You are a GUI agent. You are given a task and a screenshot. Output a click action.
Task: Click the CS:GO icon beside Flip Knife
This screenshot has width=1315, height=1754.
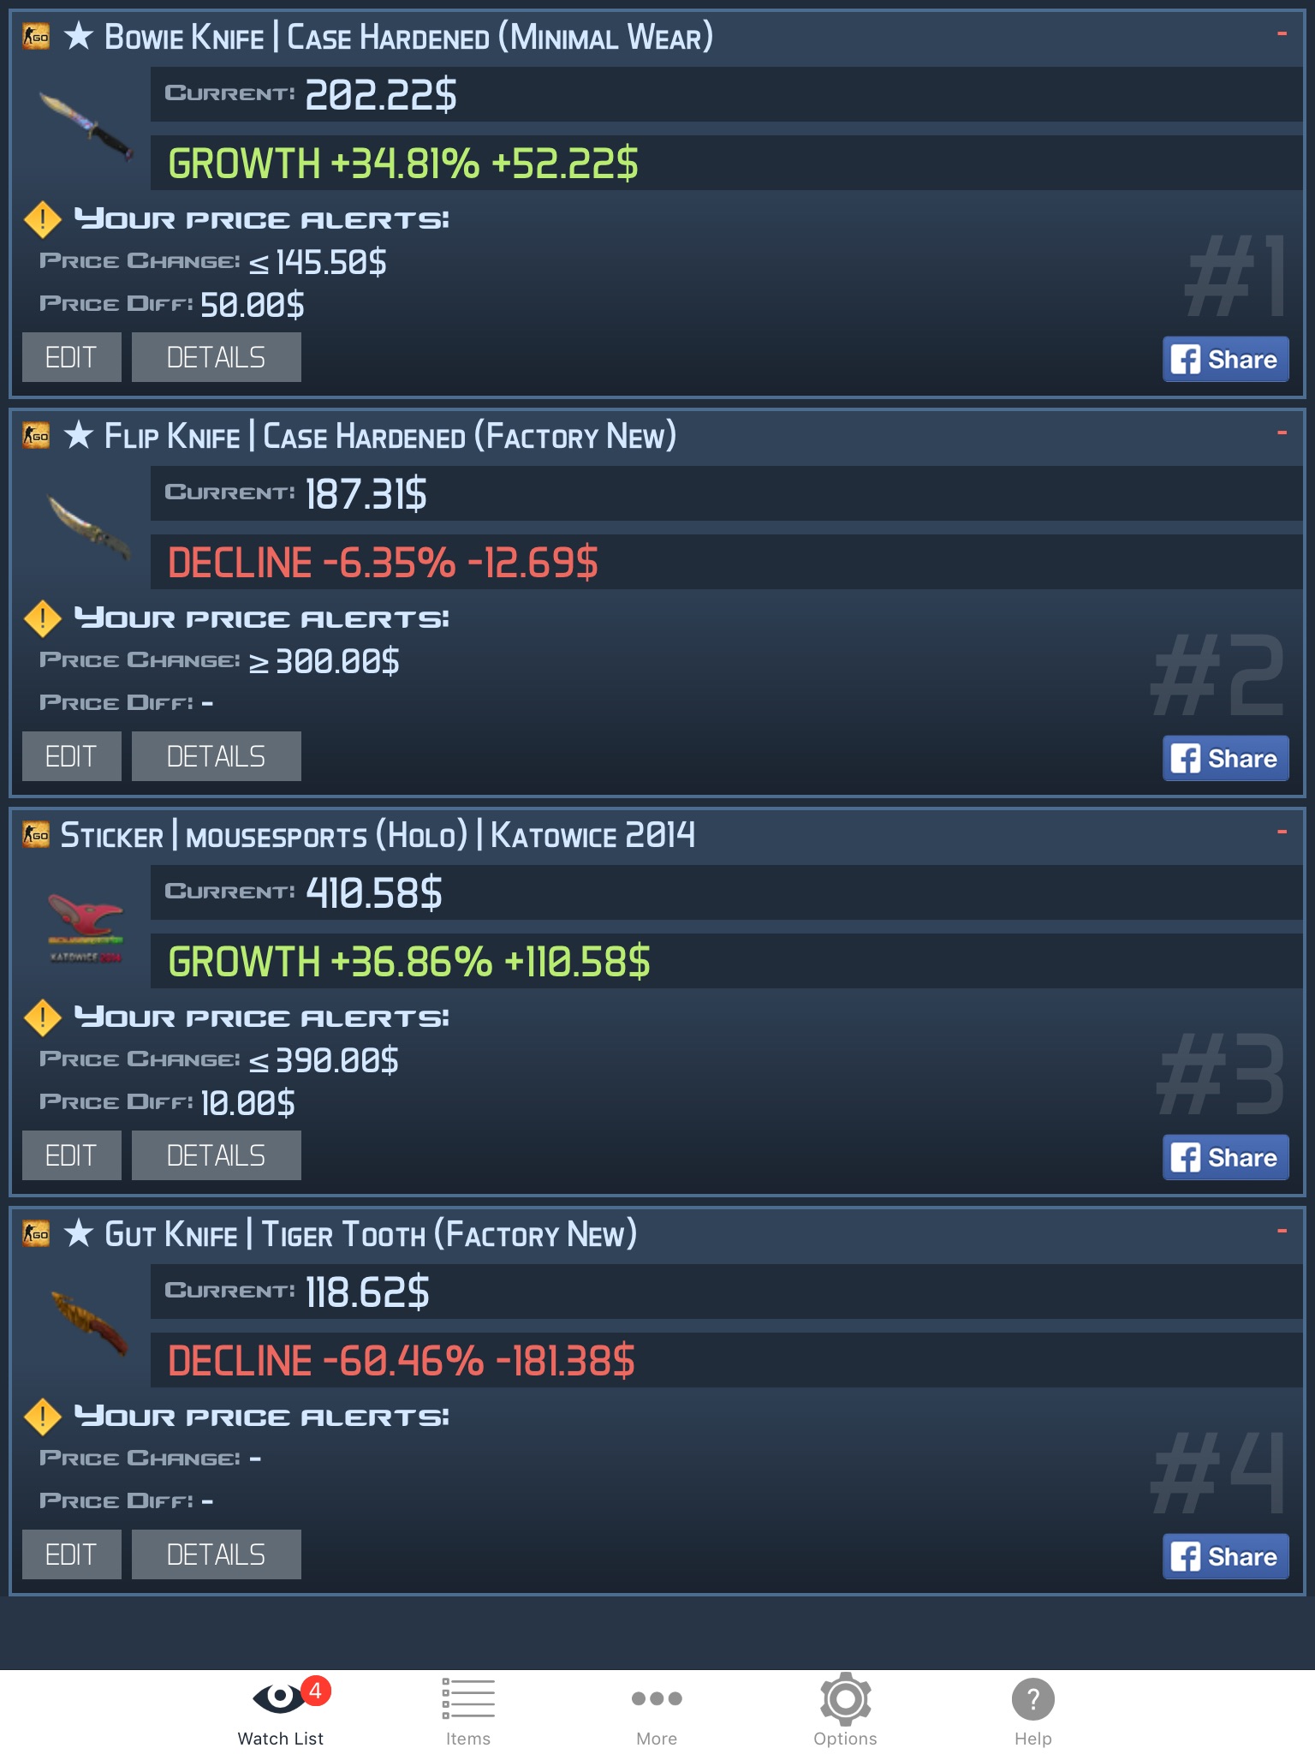tap(36, 435)
